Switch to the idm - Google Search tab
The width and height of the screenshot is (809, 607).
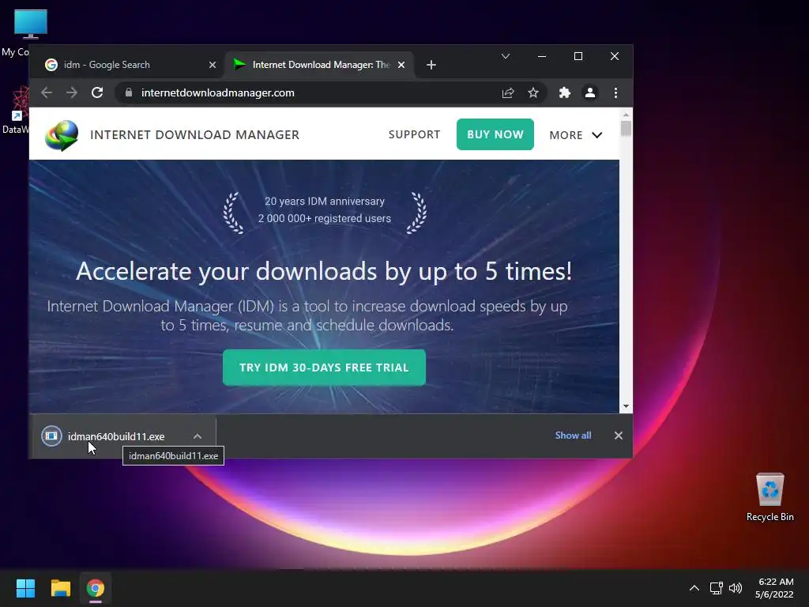126,65
